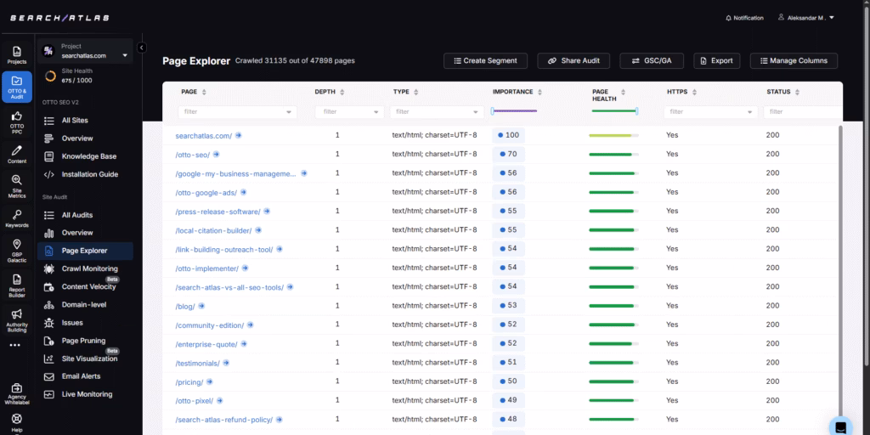
Task: Adjust the Page Health range slider handle
Action: pyautogui.click(x=636, y=111)
